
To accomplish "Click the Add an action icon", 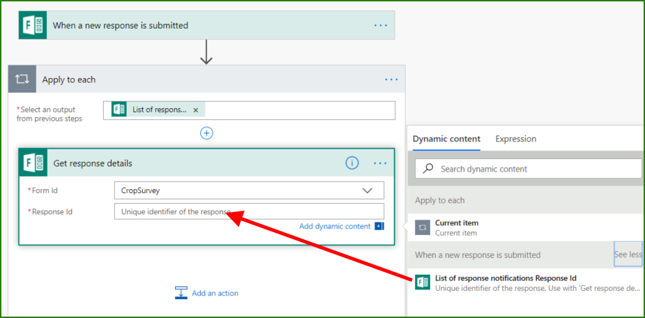I will [181, 293].
